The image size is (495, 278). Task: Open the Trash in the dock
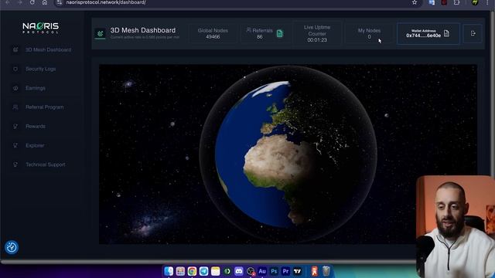click(326, 271)
